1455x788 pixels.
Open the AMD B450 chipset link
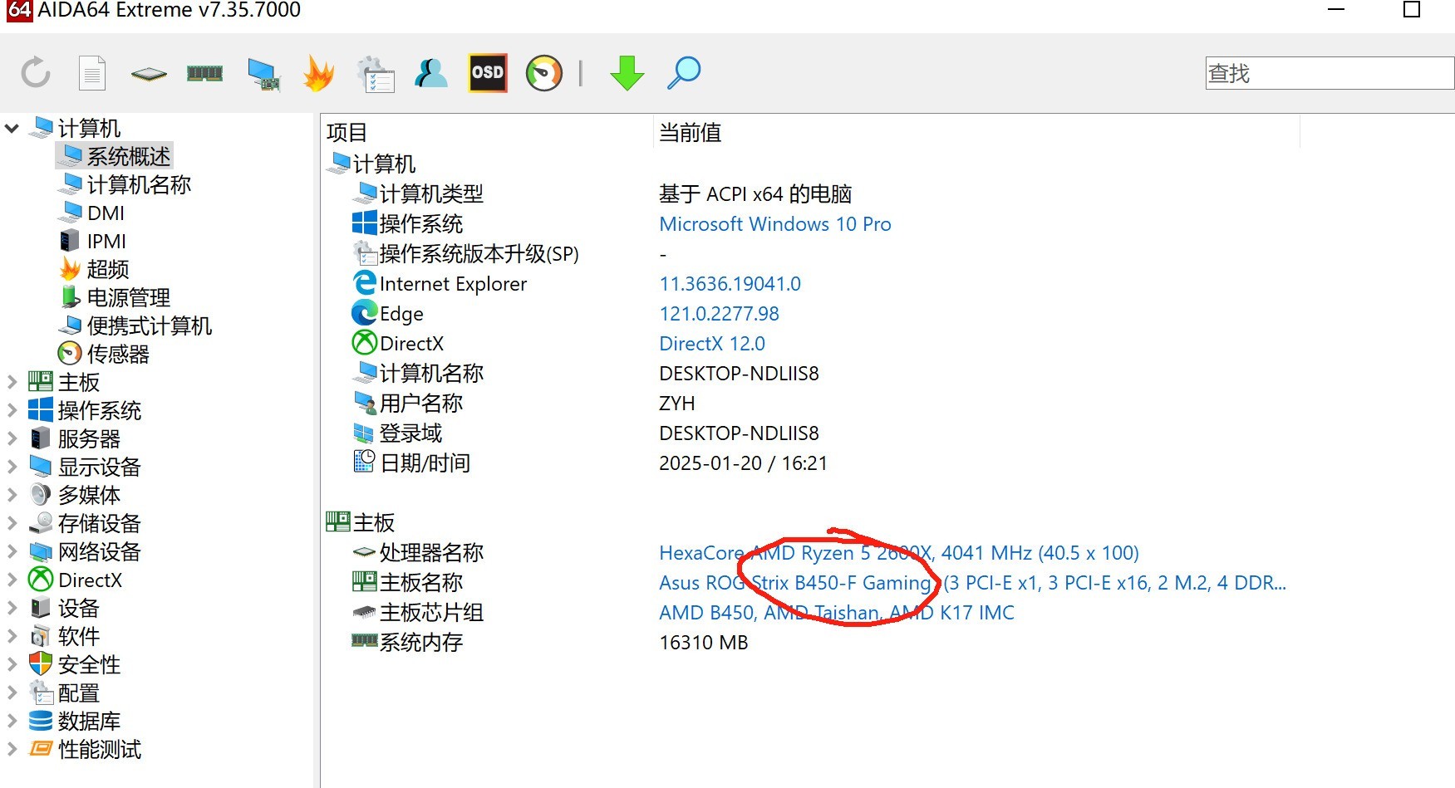pos(837,613)
